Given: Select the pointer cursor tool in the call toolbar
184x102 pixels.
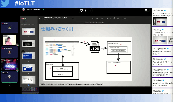Looking at the screenshot, I should pos(86,11).
